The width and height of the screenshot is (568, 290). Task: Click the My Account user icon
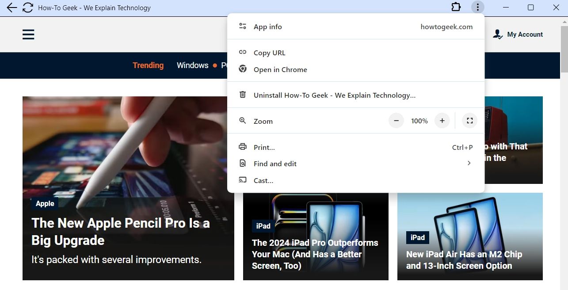(498, 34)
